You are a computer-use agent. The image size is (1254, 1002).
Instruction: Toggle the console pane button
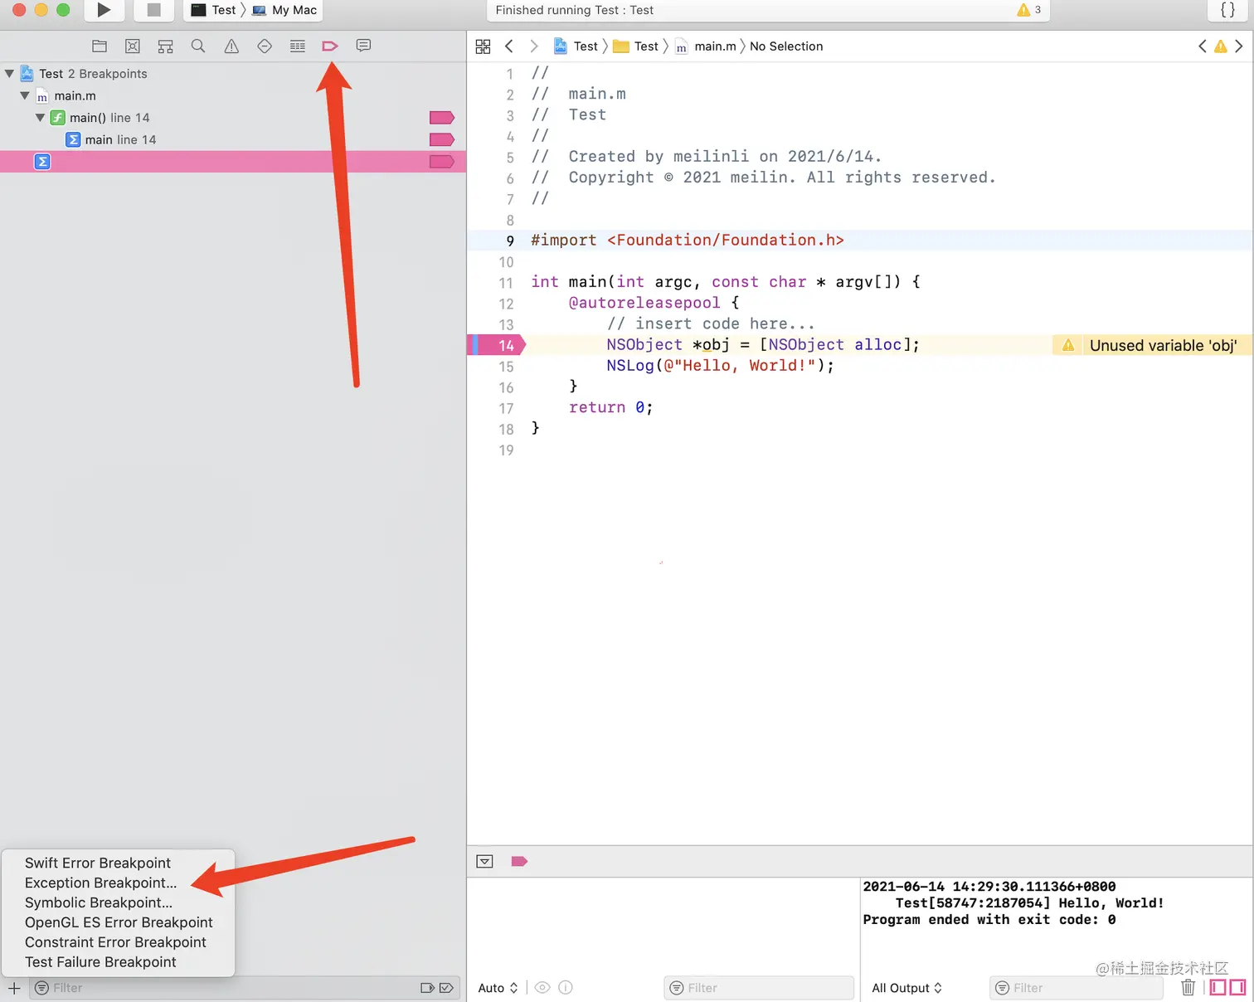point(1237,987)
